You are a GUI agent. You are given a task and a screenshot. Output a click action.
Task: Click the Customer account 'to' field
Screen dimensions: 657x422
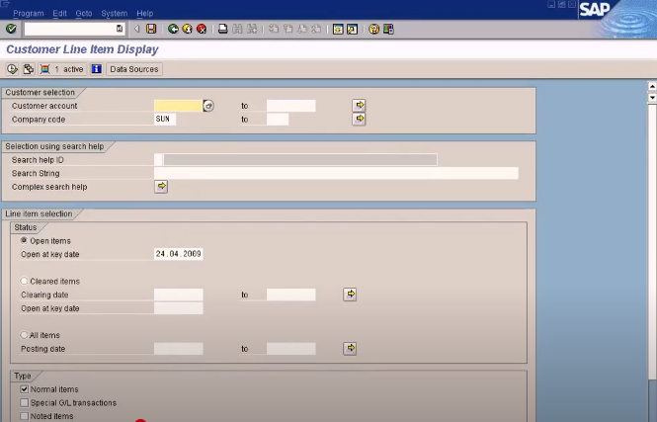coord(291,106)
